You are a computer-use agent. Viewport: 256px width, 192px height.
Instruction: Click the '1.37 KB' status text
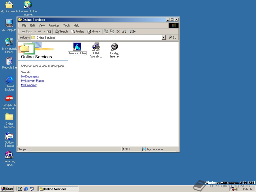(x=127, y=149)
